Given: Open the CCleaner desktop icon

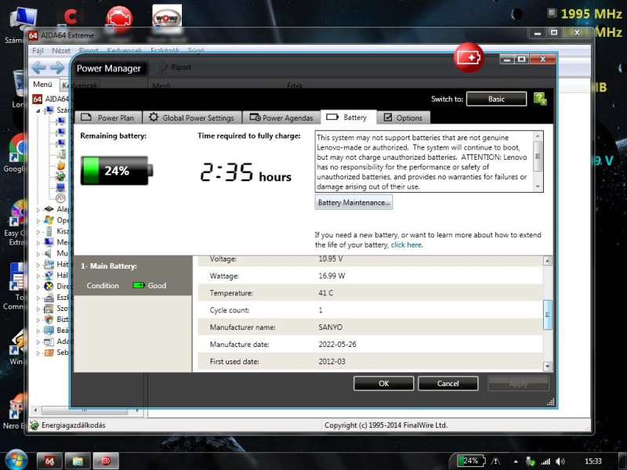Looking at the screenshot, I should click(71, 16).
